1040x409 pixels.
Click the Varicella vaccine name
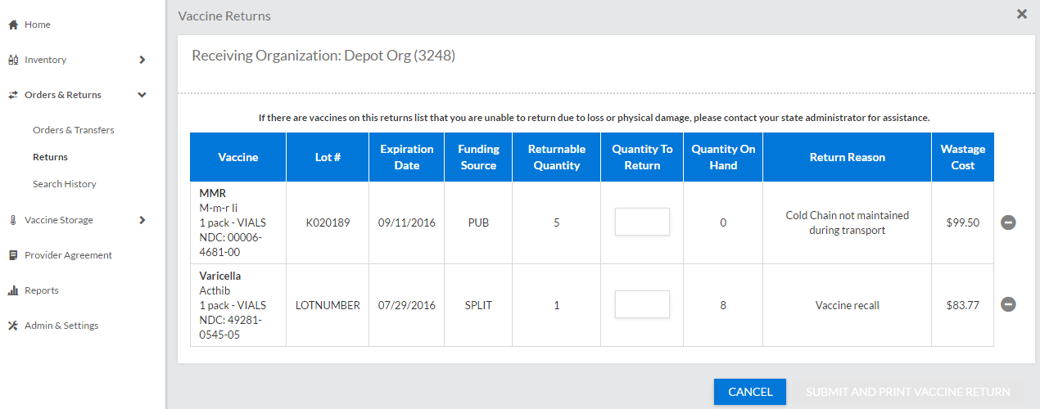tap(220, 276)
